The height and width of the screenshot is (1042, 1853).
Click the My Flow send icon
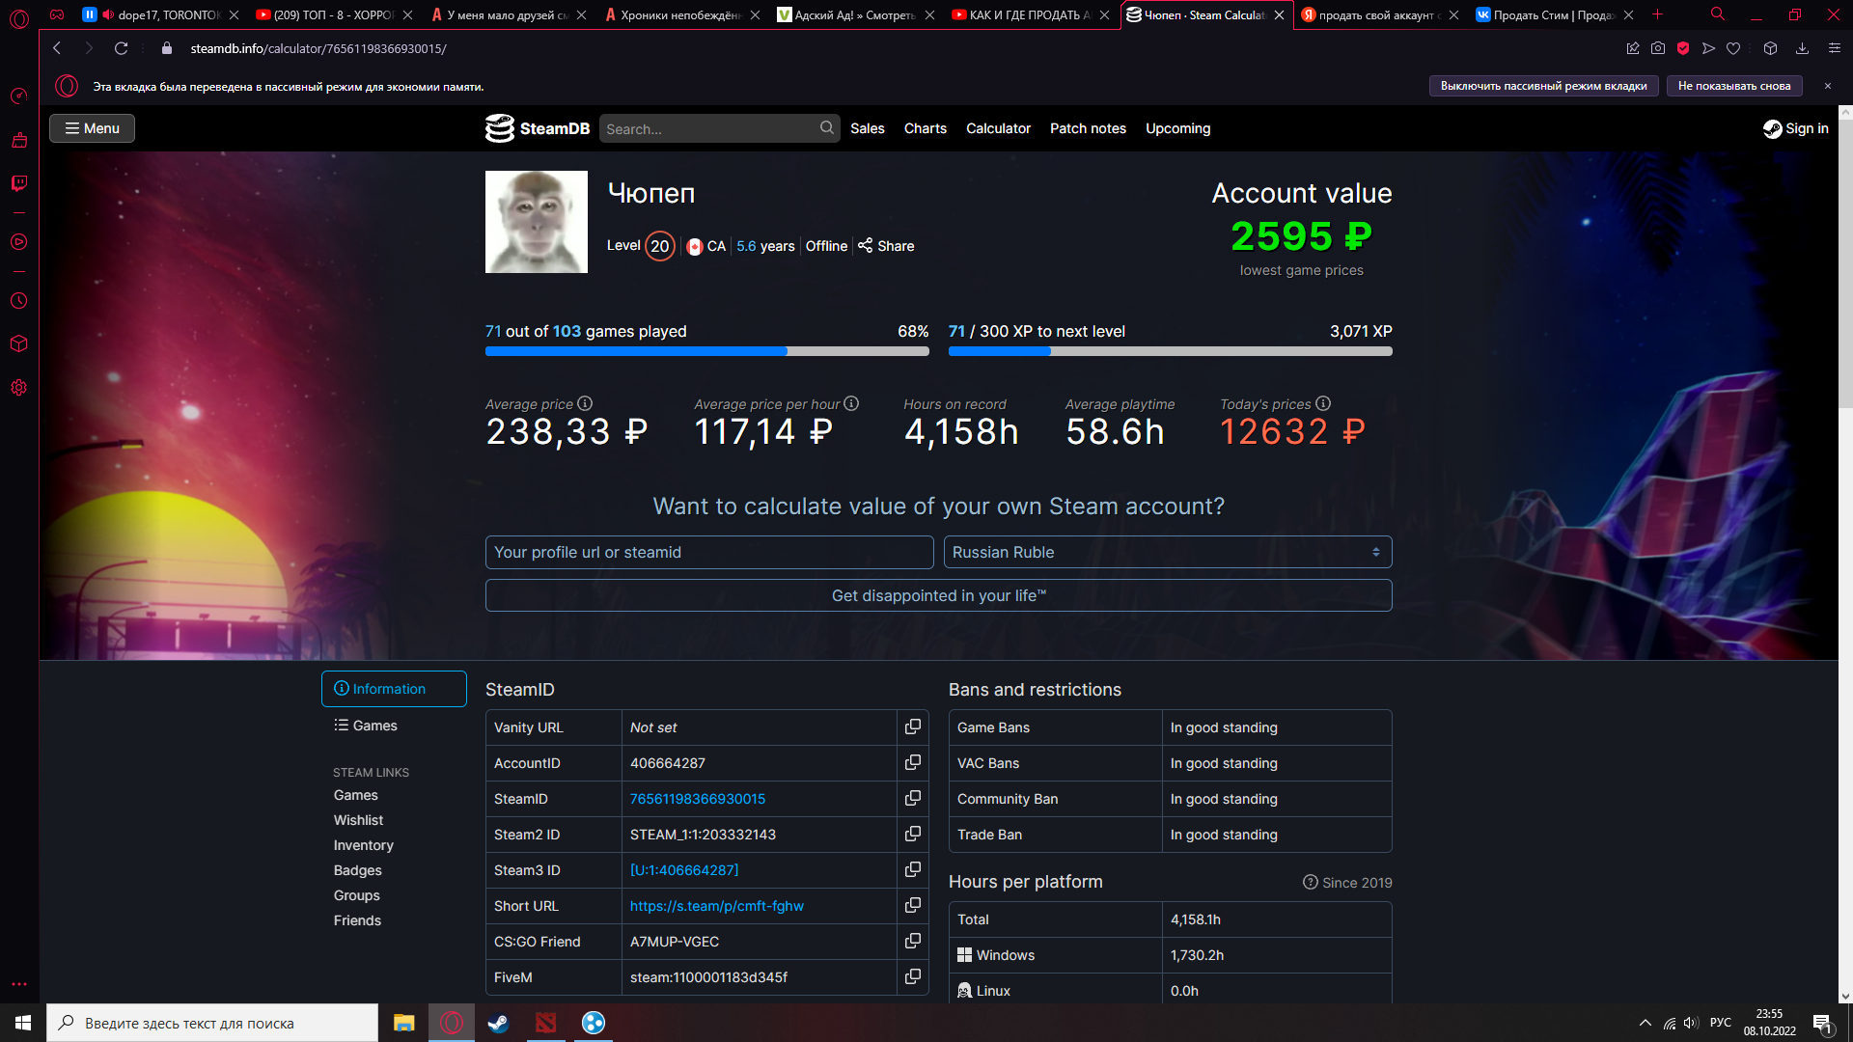click(x=1708, y=48)
